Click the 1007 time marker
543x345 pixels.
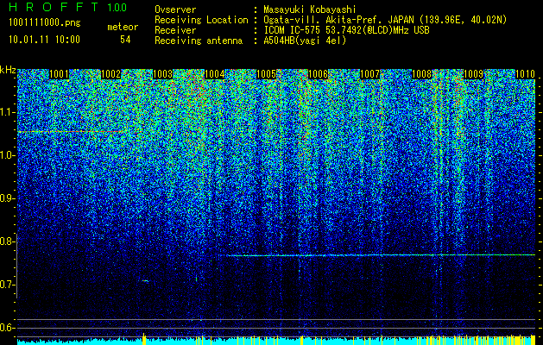(x=369, y=74)
